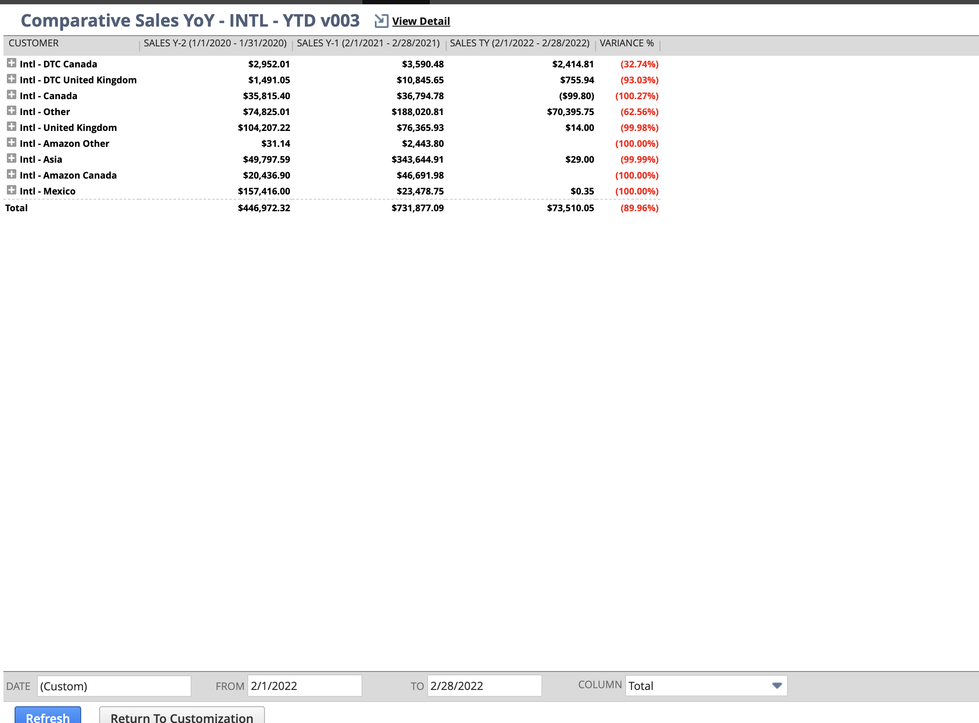Select the Intl - Asia customer name
This screenshot has height=723, width=979.
[x=41, y=159]
